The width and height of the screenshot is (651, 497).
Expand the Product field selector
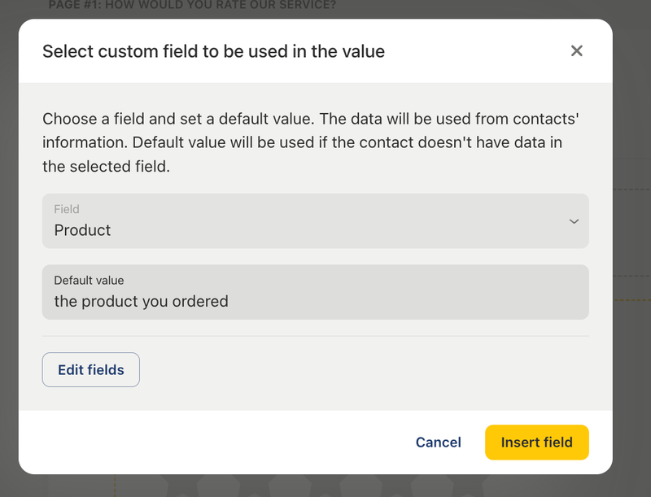pos(316,220)
